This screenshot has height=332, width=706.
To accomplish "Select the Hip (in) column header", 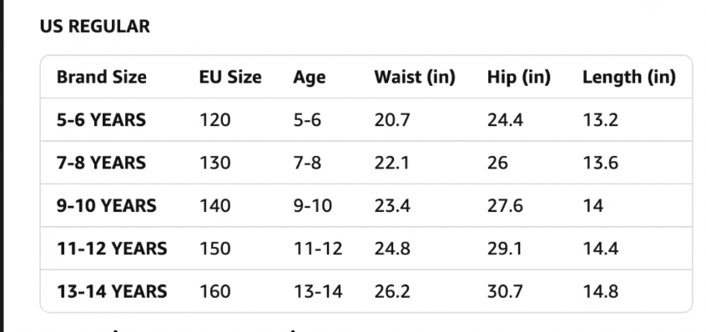I will pos(519,78).
